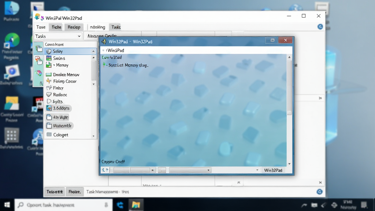
Task: Expand the wide dropdown in the bottom toolbar
Action: [x=190, y=170]
